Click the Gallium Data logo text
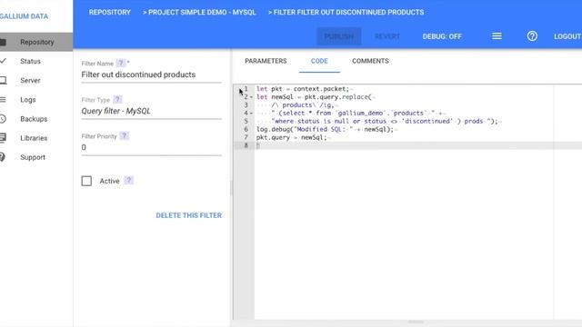582x327 pixels. 24,16
